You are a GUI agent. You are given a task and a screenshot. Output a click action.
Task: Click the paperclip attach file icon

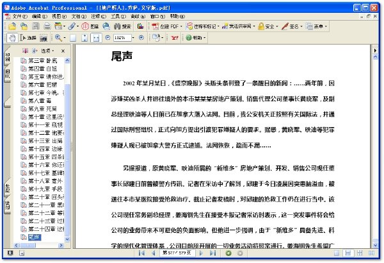coord(72,26)
